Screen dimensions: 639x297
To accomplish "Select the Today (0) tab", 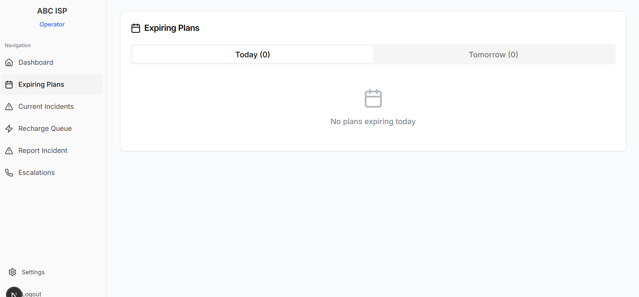I will tap(252, 55).
